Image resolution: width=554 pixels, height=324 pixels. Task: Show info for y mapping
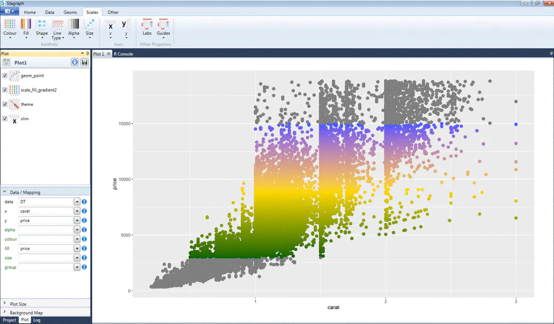pyautogui.click(x=84, y=220)
